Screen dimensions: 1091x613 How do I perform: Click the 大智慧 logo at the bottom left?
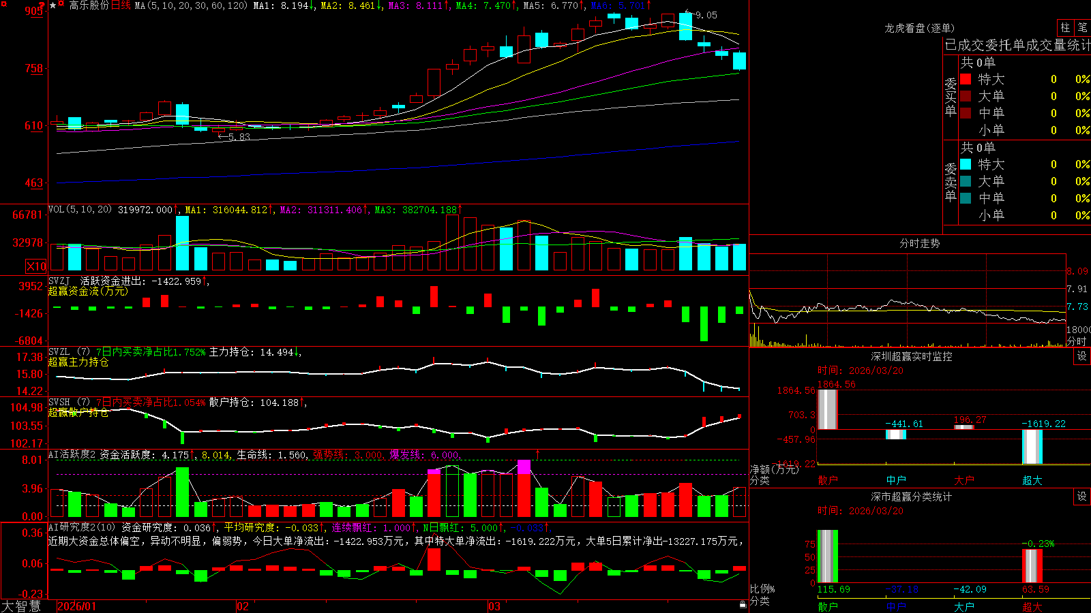click(21, 606)
